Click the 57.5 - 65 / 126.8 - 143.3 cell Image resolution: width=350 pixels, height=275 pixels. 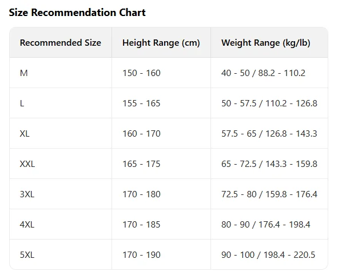coord(269,134)
